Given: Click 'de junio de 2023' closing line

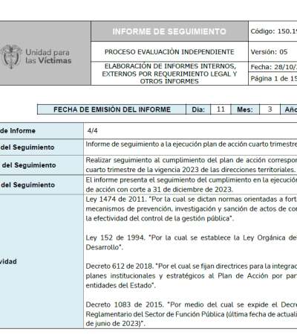Looking at the screenshot, I should (x=115, y=324).
